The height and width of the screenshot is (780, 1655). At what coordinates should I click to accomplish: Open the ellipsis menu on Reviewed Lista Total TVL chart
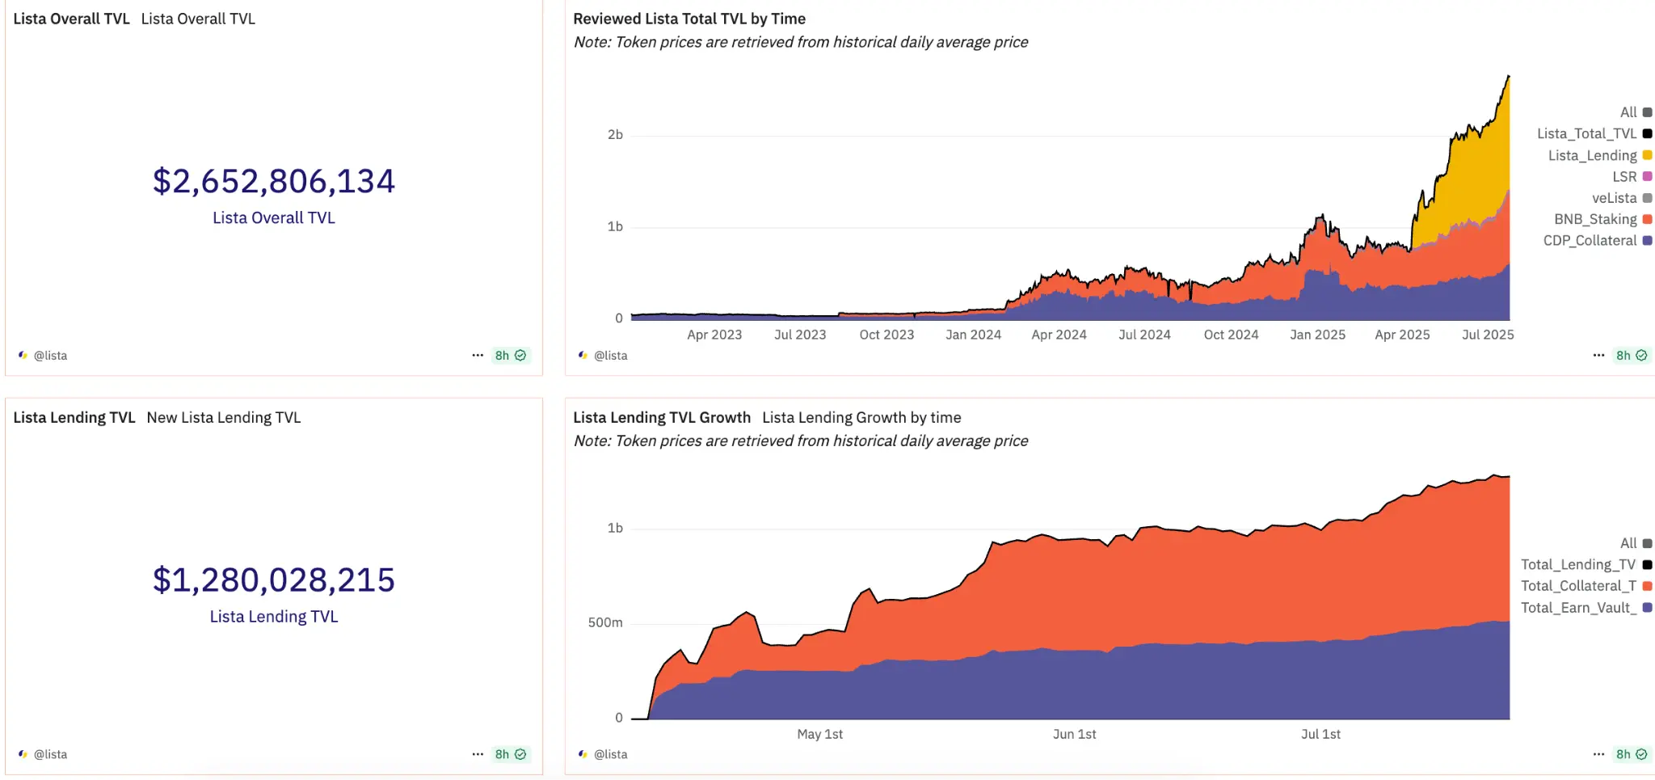(x=1599, y=355)
